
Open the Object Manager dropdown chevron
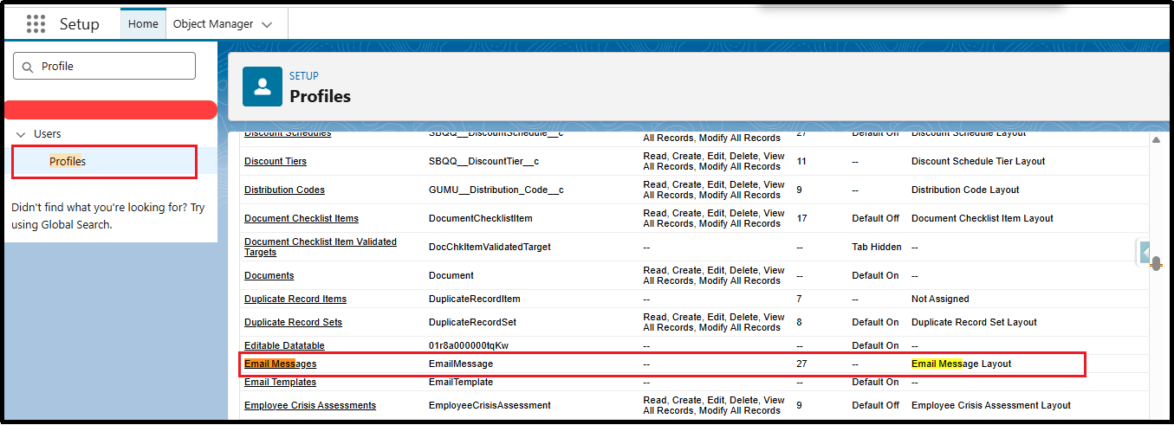267,24
